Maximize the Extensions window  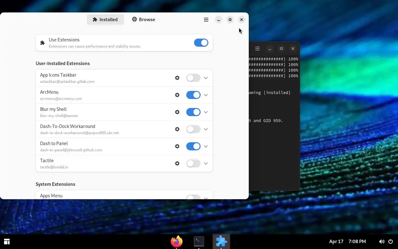point(230,20)
